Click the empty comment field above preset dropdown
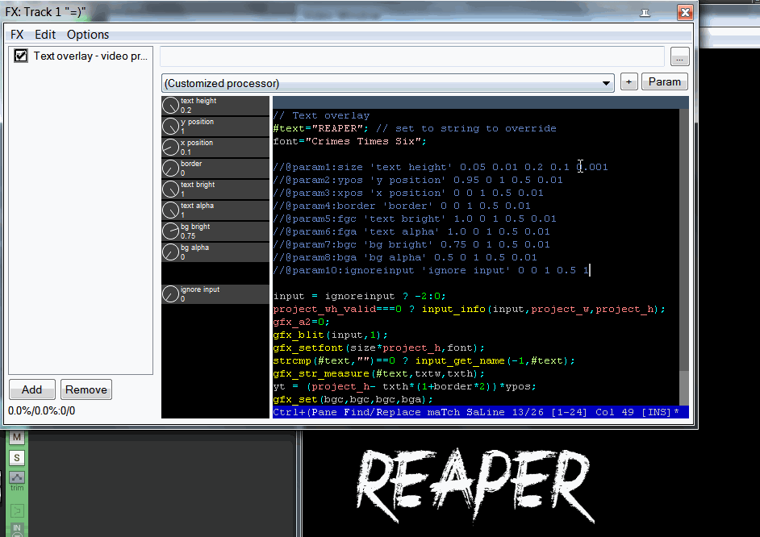The width and height of the screenshot is (760, 537). (412, 56)
